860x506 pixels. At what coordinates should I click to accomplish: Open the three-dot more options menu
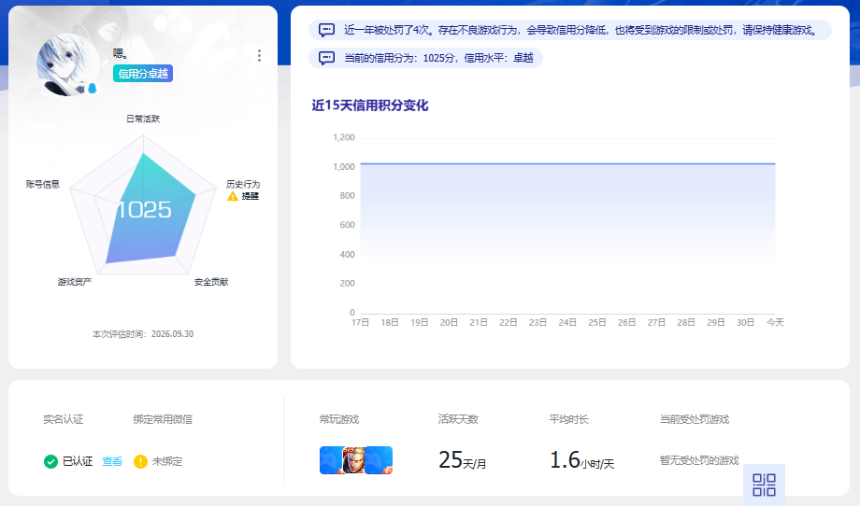tap(260, 55)
